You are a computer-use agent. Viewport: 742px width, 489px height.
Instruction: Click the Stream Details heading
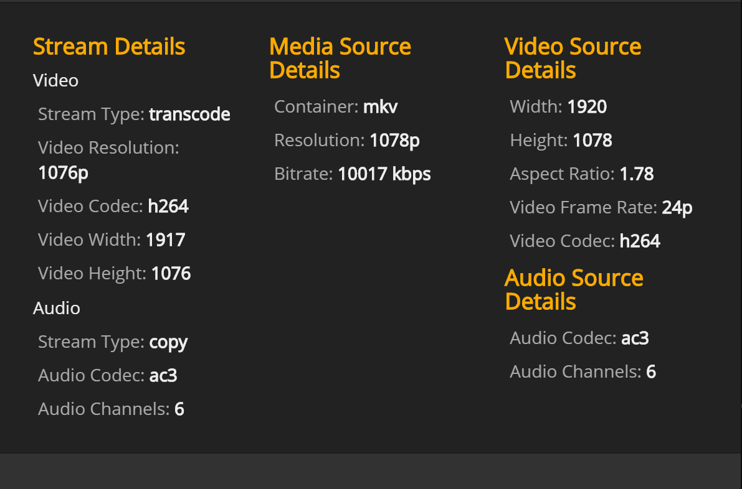click(x=109, y=47)
